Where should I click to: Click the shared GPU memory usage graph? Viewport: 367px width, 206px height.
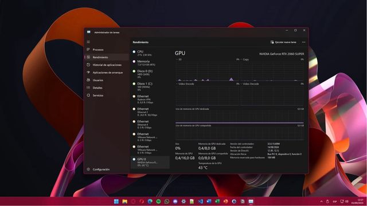pyautogui.click(x=240, y=133)
